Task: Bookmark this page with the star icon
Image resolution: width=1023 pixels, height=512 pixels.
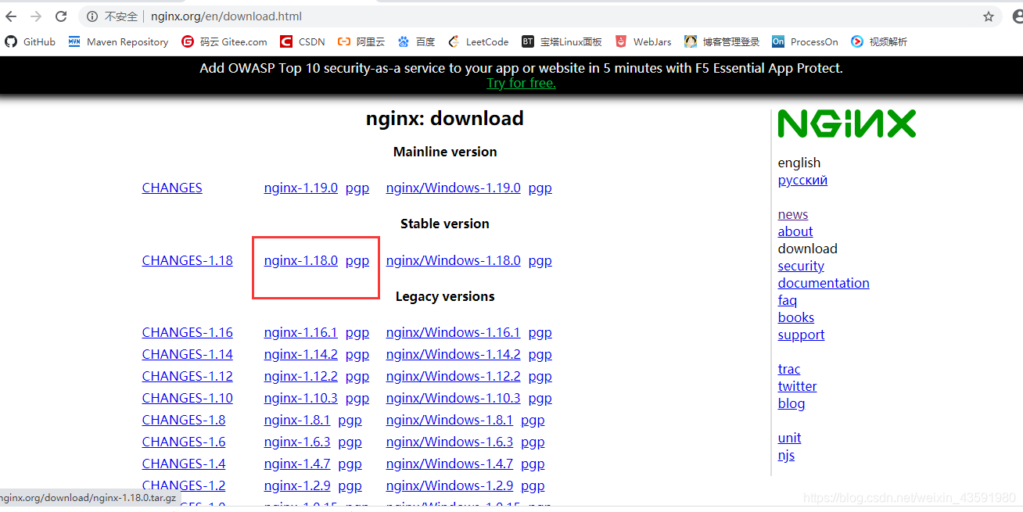Action: click(x=989, y=16)
